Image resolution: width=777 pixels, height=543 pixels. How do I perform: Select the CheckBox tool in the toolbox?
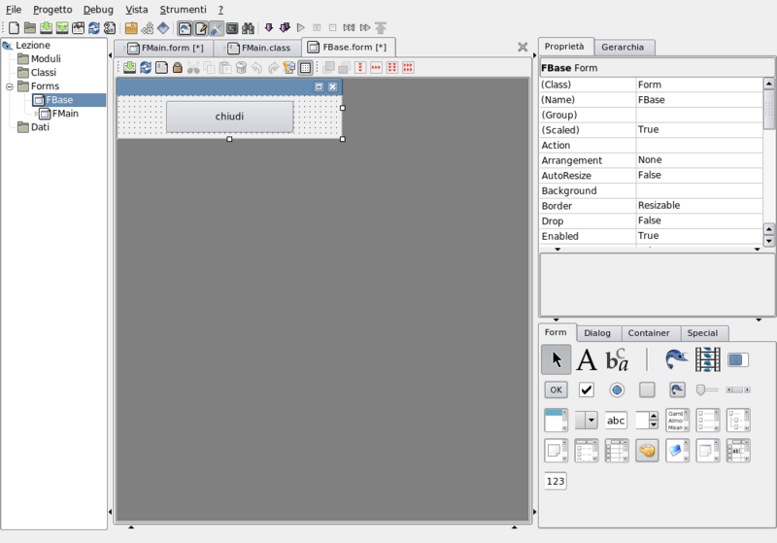click(587, 390)
